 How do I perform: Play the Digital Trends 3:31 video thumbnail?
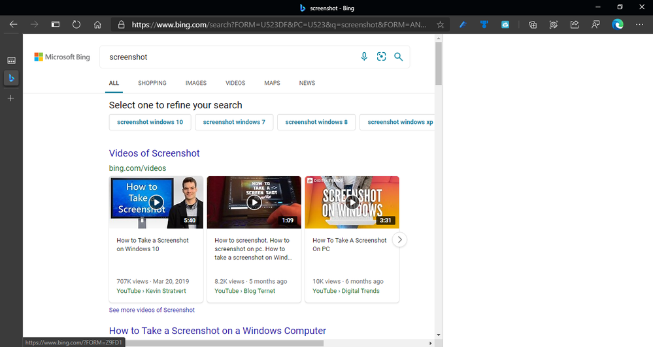pyautogui.click(x=352, y=202)
